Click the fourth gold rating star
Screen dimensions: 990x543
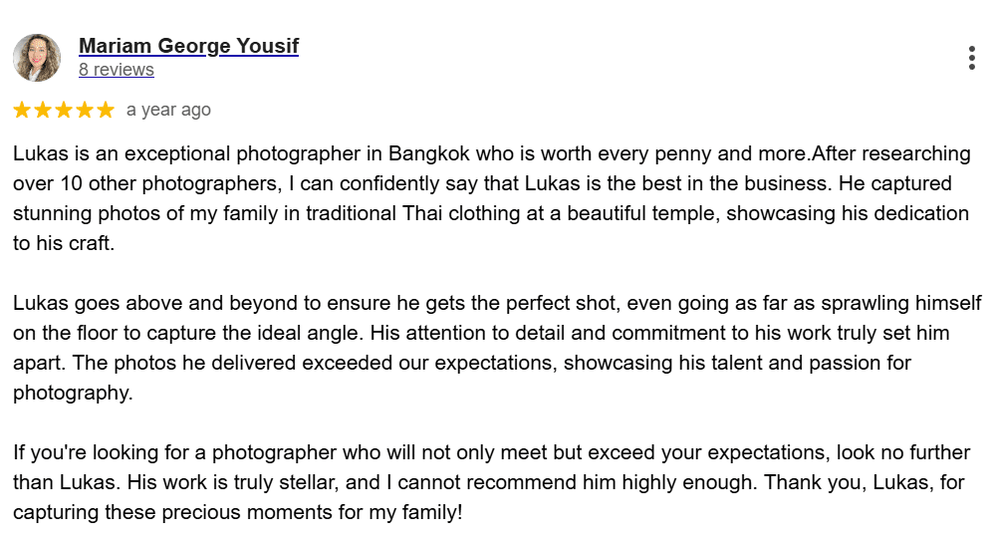[x=85, y=110]
